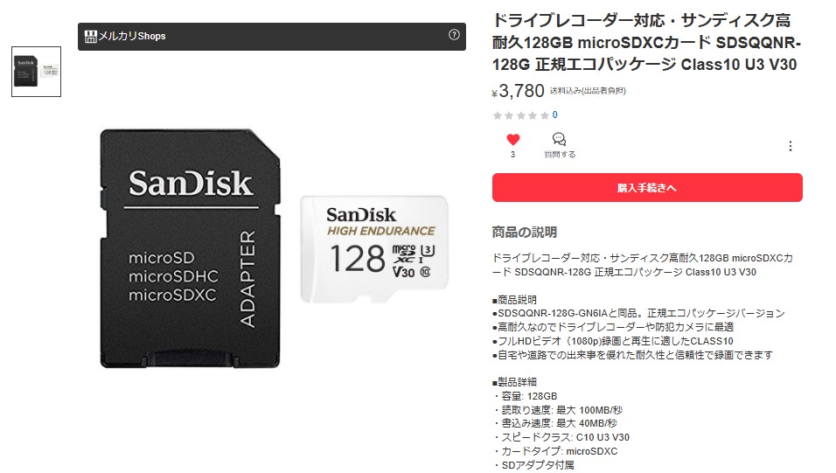The width and height of the screenshot is (836, 473).
Task: Click the like count under heart
Action: [513, 154]
